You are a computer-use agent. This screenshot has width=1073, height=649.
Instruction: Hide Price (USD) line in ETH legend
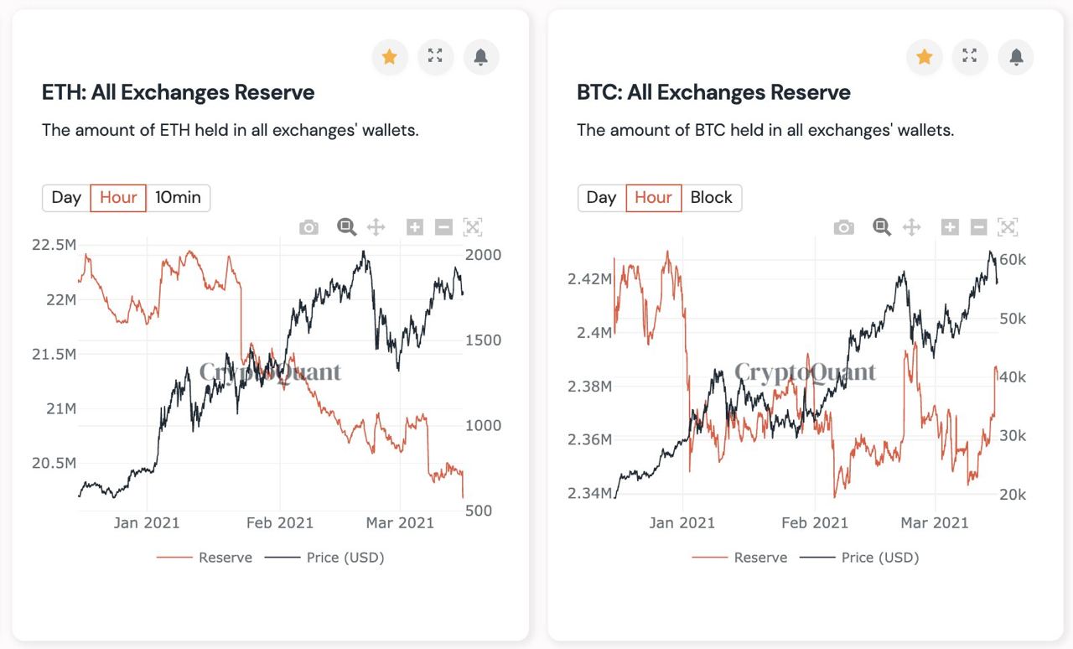point(325,558)
